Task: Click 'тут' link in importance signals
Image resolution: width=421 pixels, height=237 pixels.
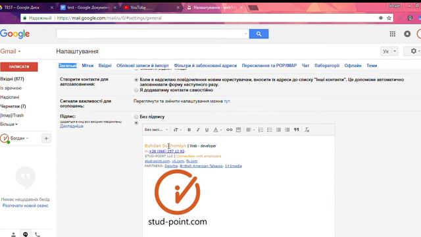Action: pyautogui.click(x=227, y=101)
